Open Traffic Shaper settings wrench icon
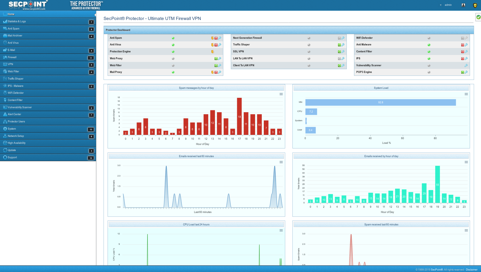Screen dimensions: 481x272 pos(343,45)
